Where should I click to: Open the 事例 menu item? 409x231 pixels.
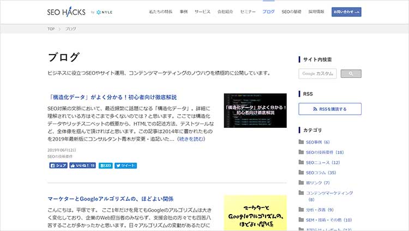click(184, 12)
